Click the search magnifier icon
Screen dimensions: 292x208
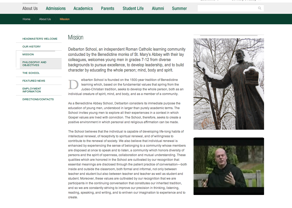click(x=259, y=8)
